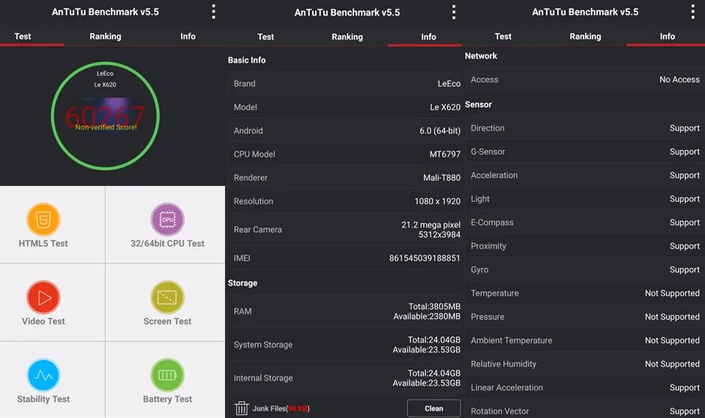Select the Light sensor row

pos(585,199)
